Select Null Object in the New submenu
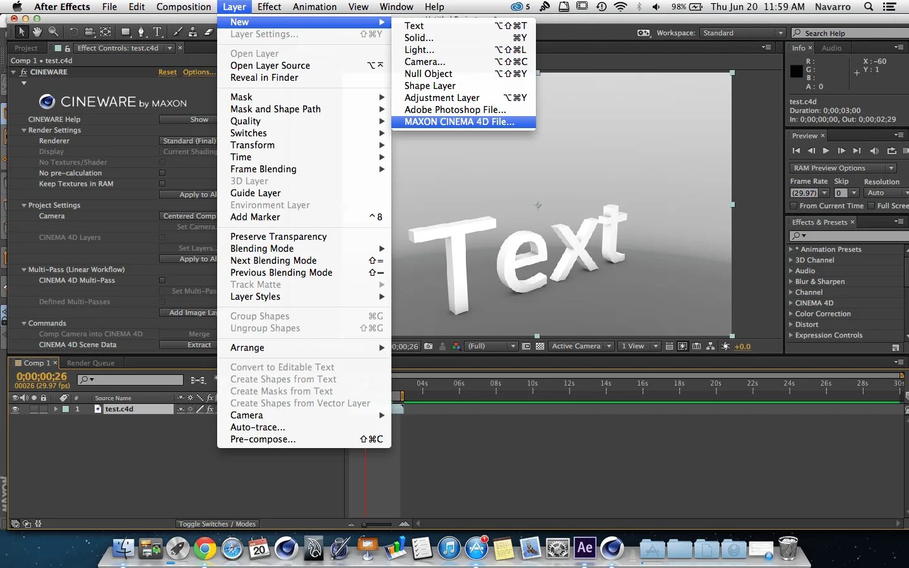This screenshot has height=568, width=909. tap(463, 74)
